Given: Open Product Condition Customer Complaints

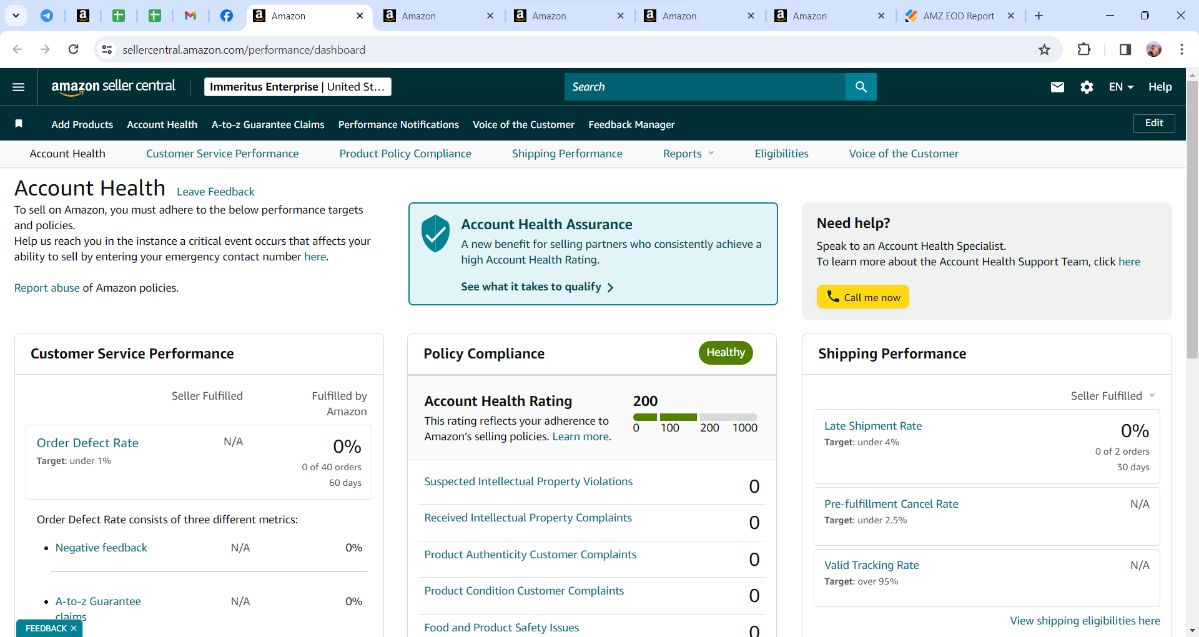Looking at the screenshot, I should click(x=524, y=591).
